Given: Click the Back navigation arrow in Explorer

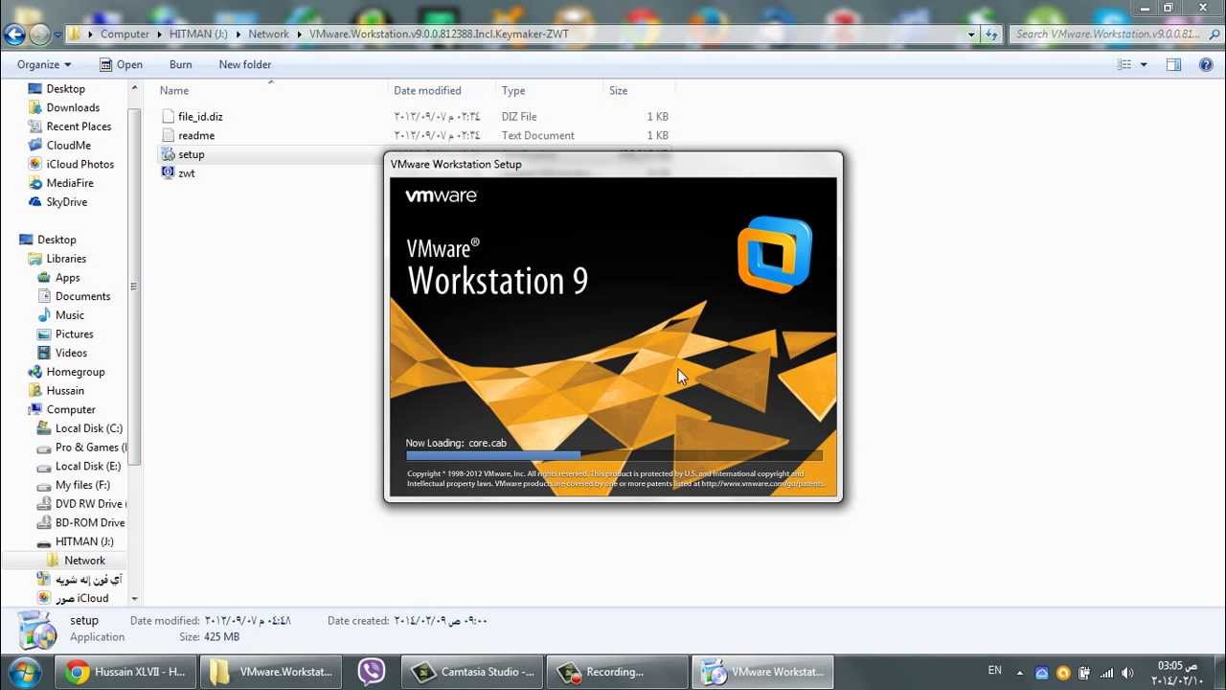Looking at the screenshot, I should tap(13, 34).
